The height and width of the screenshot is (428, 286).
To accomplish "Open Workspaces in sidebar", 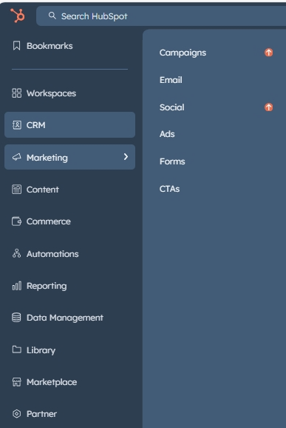I will 51,93.
